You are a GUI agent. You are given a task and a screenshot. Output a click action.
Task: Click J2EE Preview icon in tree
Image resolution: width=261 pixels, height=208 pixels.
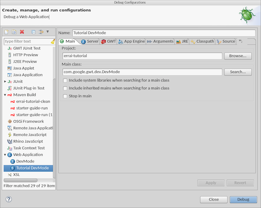click(x=10, y=61)
